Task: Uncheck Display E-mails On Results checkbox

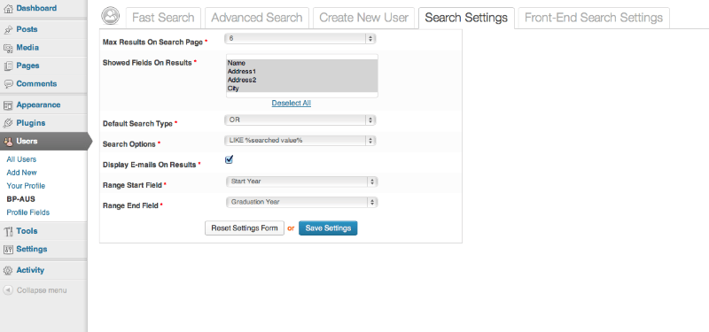Action: pyautogui.click(x=229, y=159)
